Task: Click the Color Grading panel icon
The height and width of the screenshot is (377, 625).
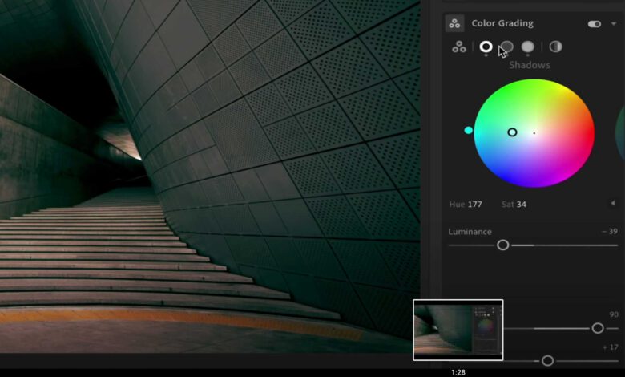Action: point(454,24)
